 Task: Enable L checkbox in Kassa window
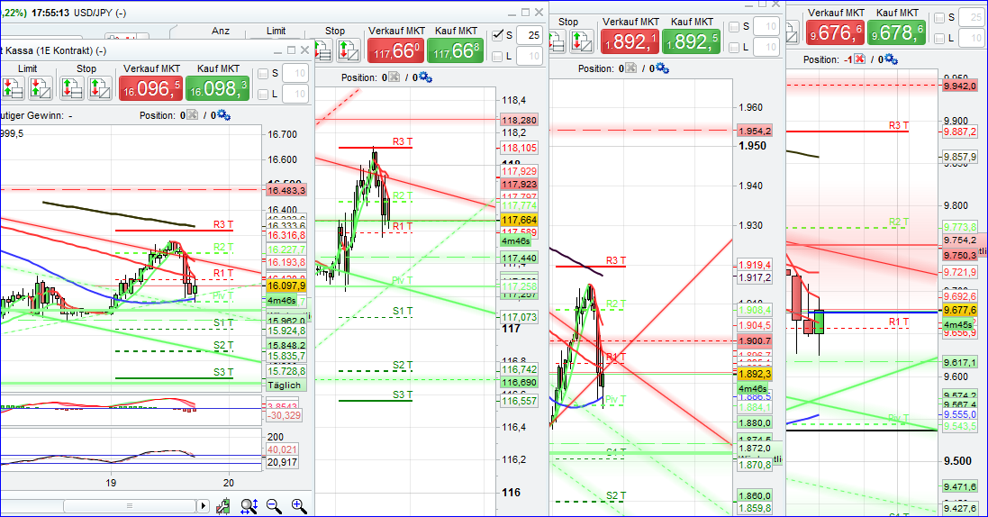click(263, 94)
